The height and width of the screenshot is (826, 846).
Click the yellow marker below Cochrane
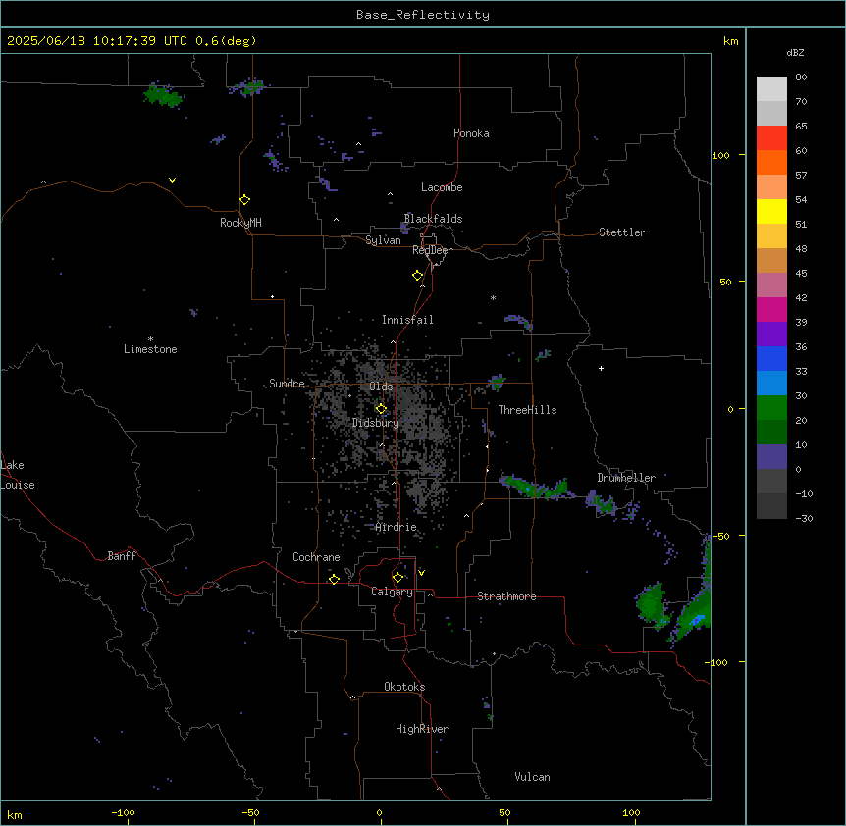[334, 579]
